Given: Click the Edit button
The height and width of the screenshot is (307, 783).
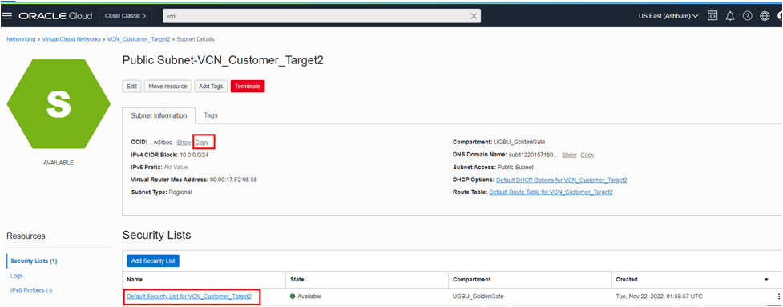Looking at the screenshot, I should 131,87.
